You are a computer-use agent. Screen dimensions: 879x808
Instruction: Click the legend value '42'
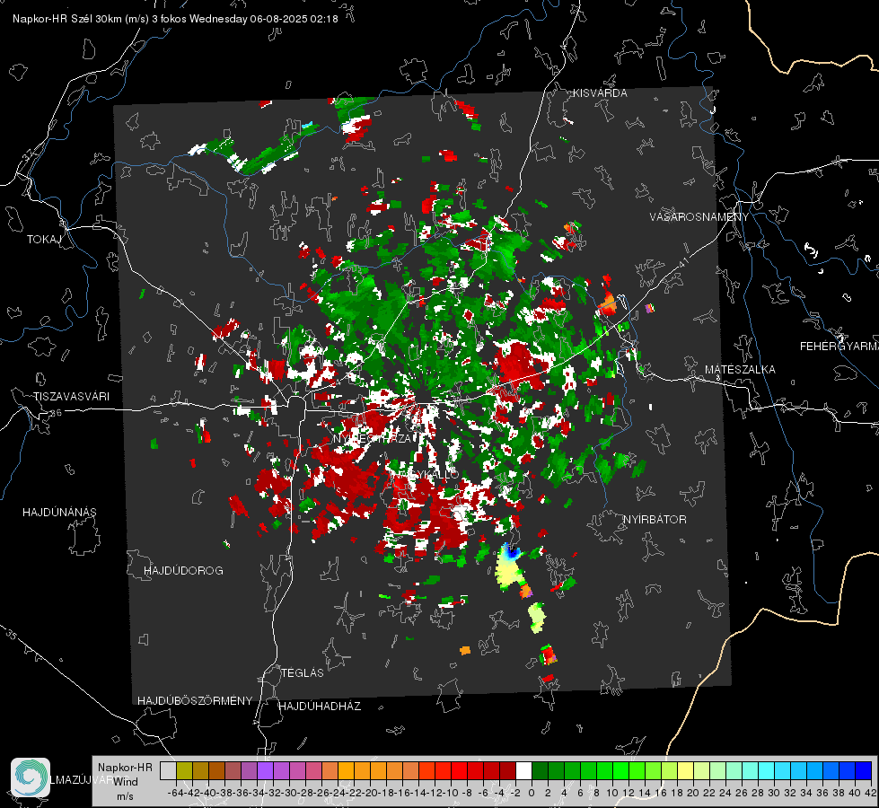coord(870,793)
